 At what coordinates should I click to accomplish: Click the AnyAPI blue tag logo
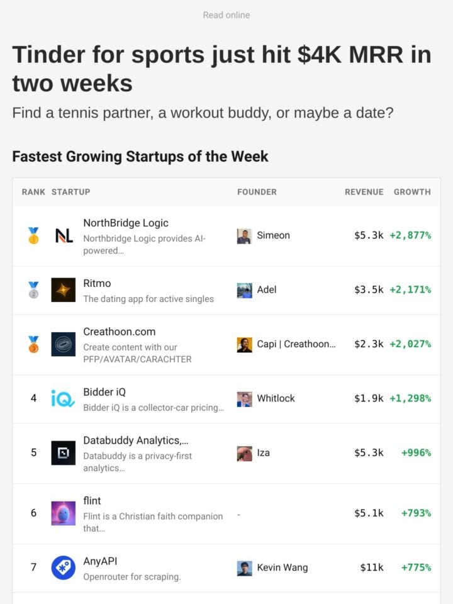[63, 568]
